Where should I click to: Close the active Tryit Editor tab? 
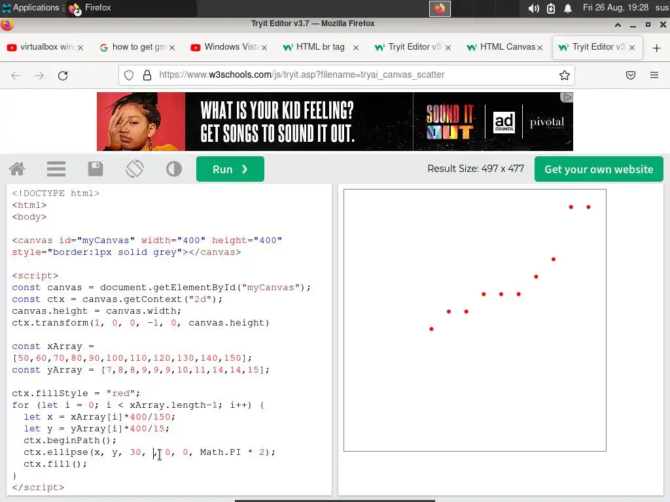632,47
